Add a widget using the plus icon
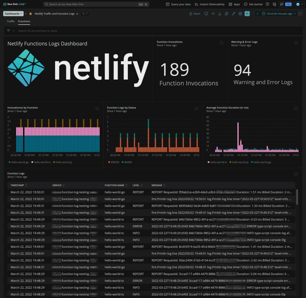 (x=247, y=14)
